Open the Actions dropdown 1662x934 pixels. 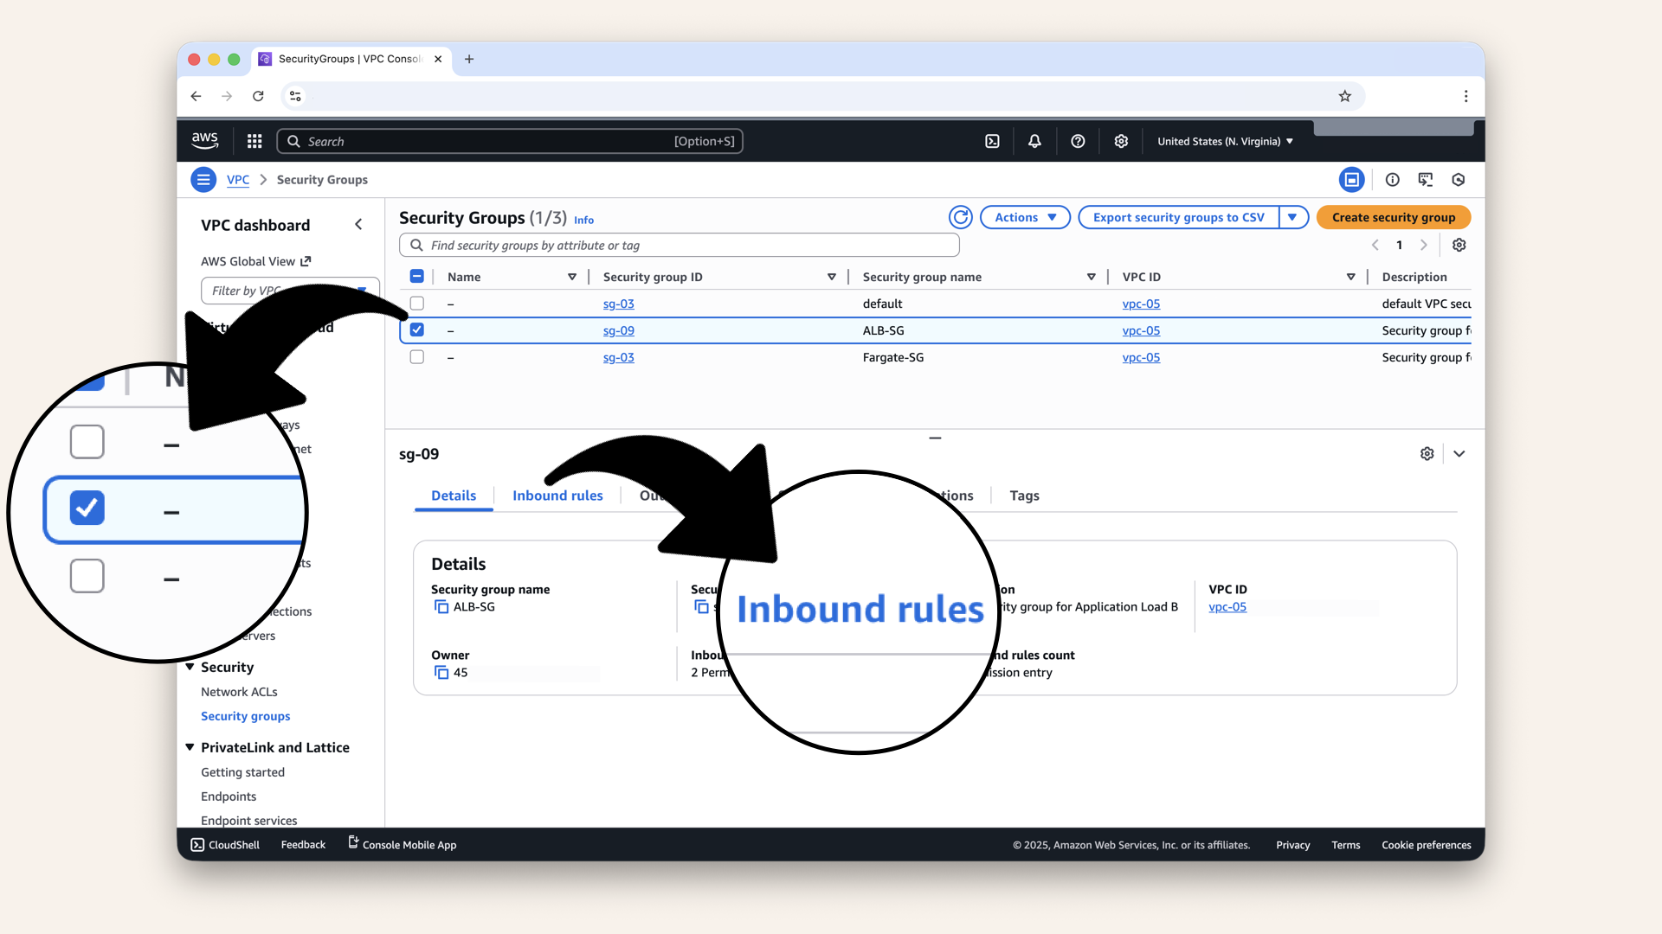1024,217
